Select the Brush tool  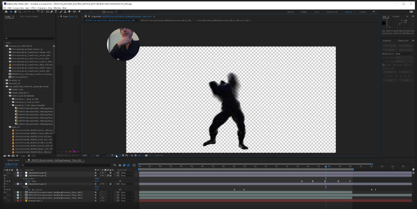coord(61,12)
